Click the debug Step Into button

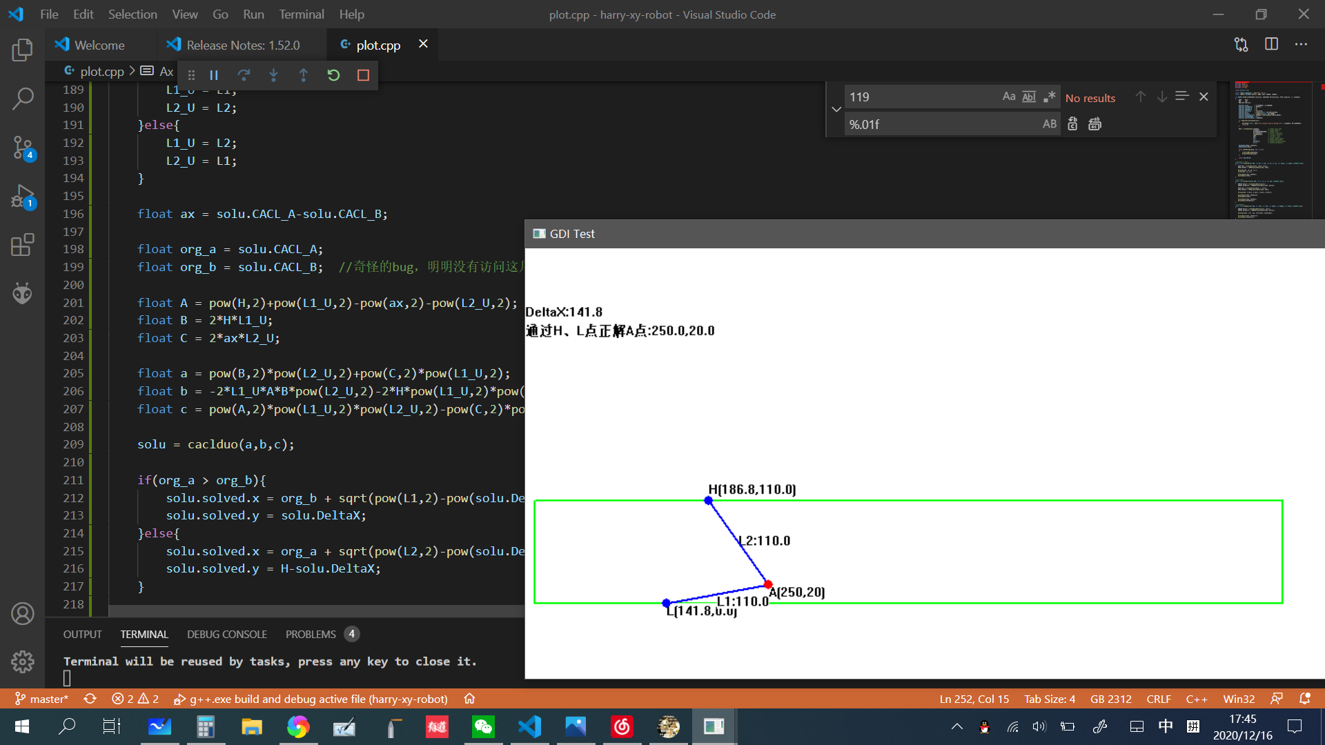[x=273, y=75]
